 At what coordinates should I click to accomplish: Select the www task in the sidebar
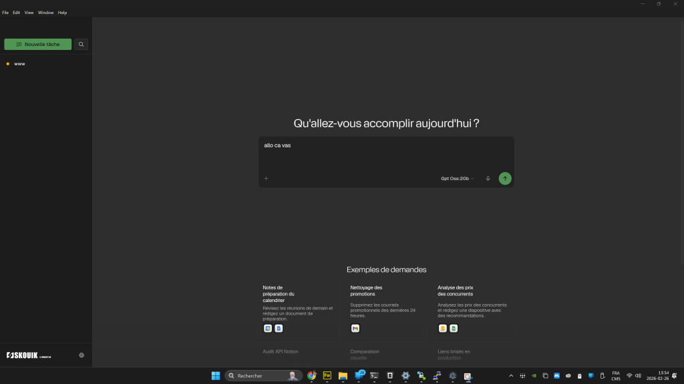pyautogui.click(x=19, y=63)
